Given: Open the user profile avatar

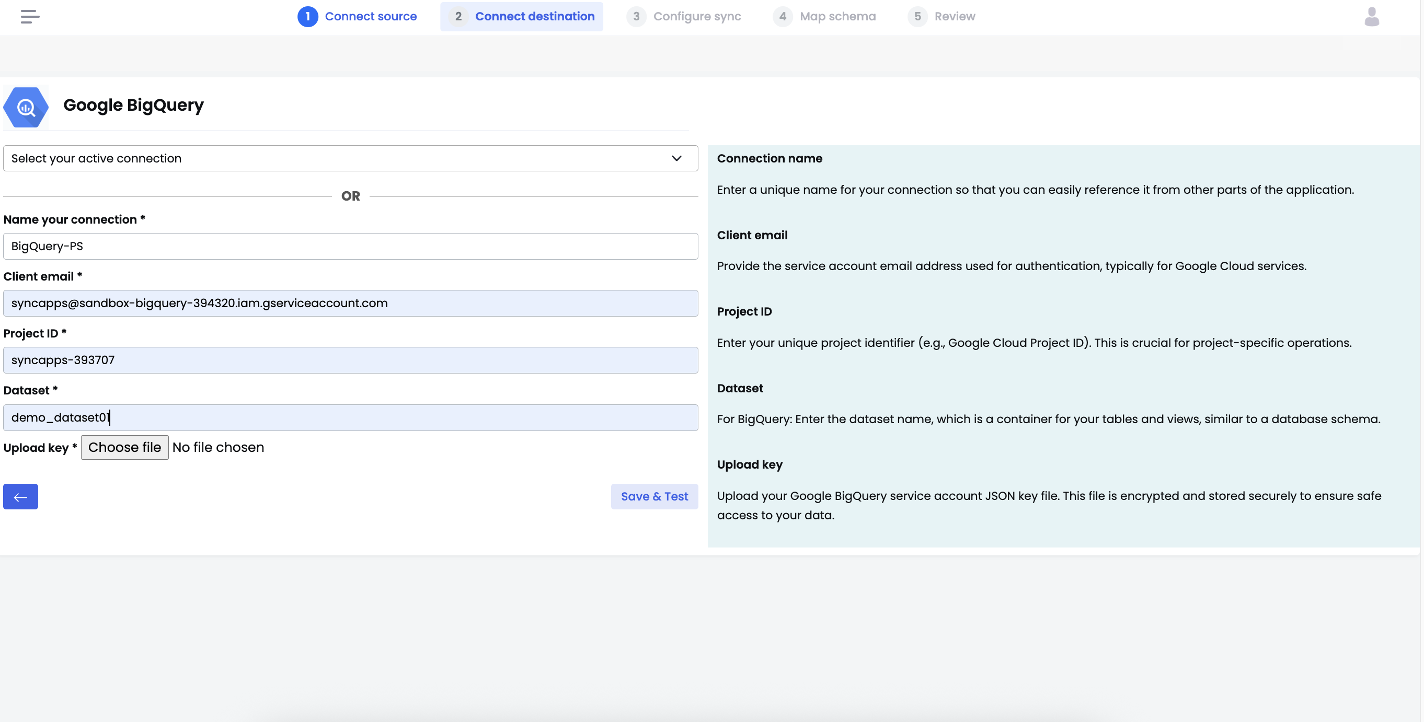Looking at the screenshot, I should click(1372, 17).
